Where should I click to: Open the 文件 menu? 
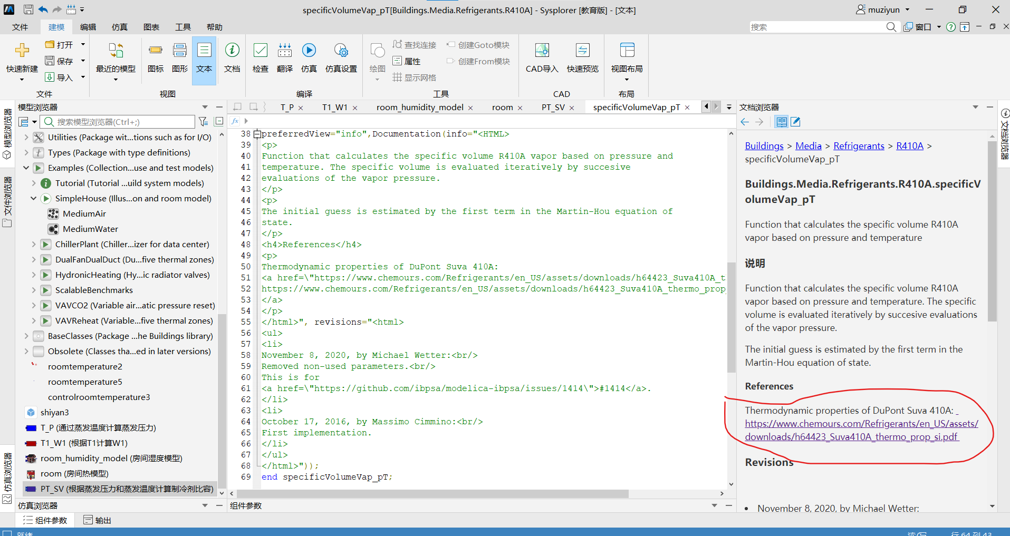pyautogui.click(x=20, y=27)
